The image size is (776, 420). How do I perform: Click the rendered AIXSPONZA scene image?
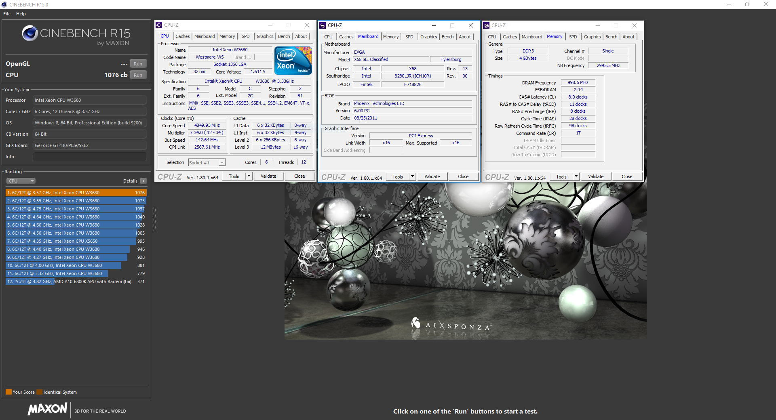(x=465, y=261)
